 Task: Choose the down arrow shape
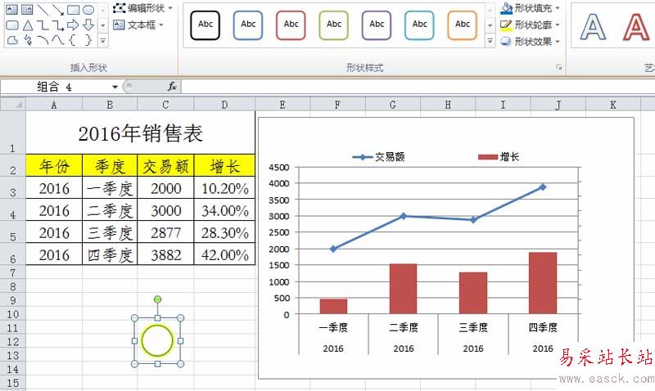88,25
